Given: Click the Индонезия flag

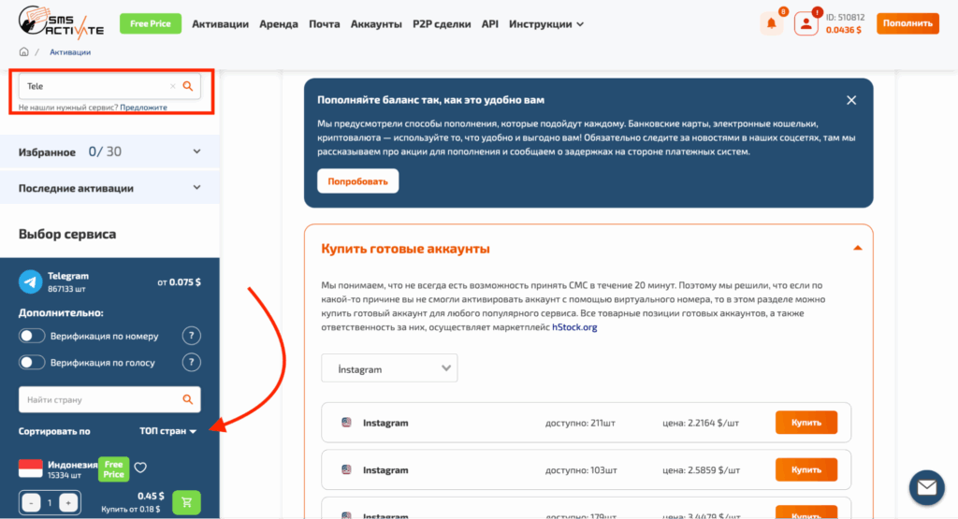Looking at the screenshot, I should point(31,469).
